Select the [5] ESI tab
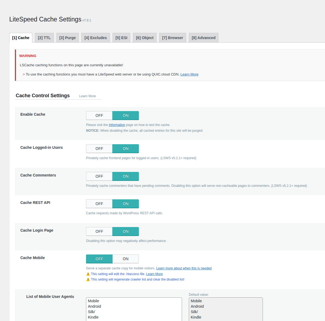325x321 pixels. pyautogui.click(x=121, y=38)
